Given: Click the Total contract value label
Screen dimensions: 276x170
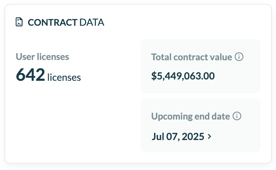Looking at the screenshot, I should click(x=192, y=57).
